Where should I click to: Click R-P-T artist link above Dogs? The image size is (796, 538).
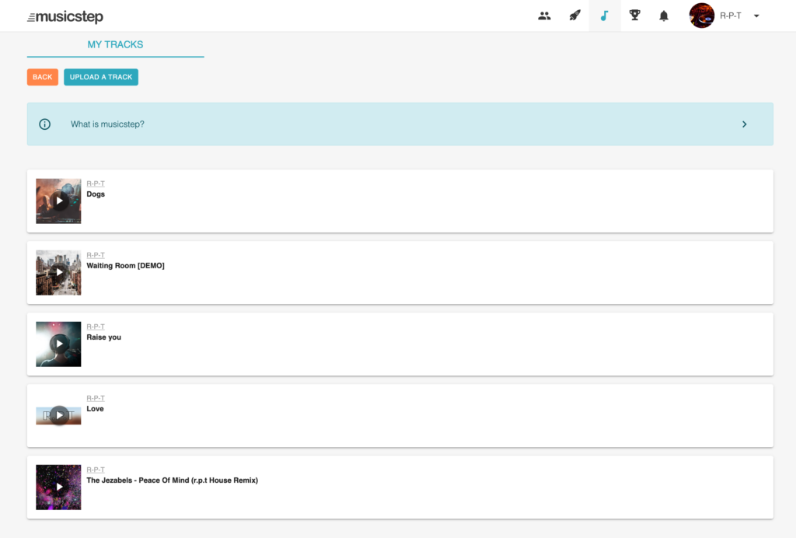tap(96, 183)
